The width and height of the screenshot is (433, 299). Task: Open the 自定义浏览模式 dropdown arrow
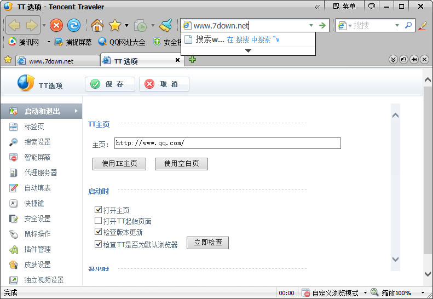point(365,292)
